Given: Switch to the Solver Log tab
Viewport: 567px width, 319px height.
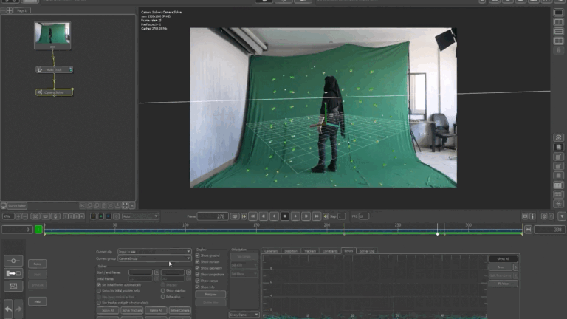Looking at the screenshot, I should [367, 250].
